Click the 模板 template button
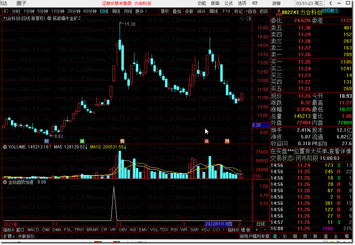The height and width of the screenshot is (245, 355). [246, 230]
